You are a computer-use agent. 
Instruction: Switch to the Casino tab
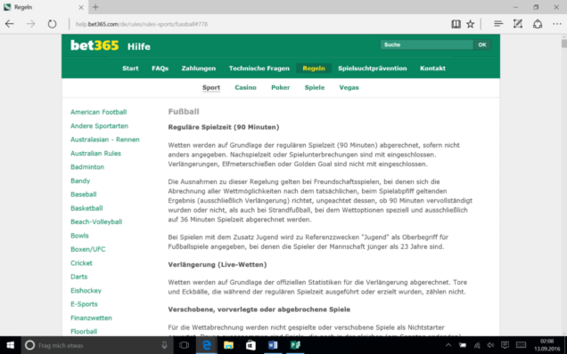coord(245,87)
